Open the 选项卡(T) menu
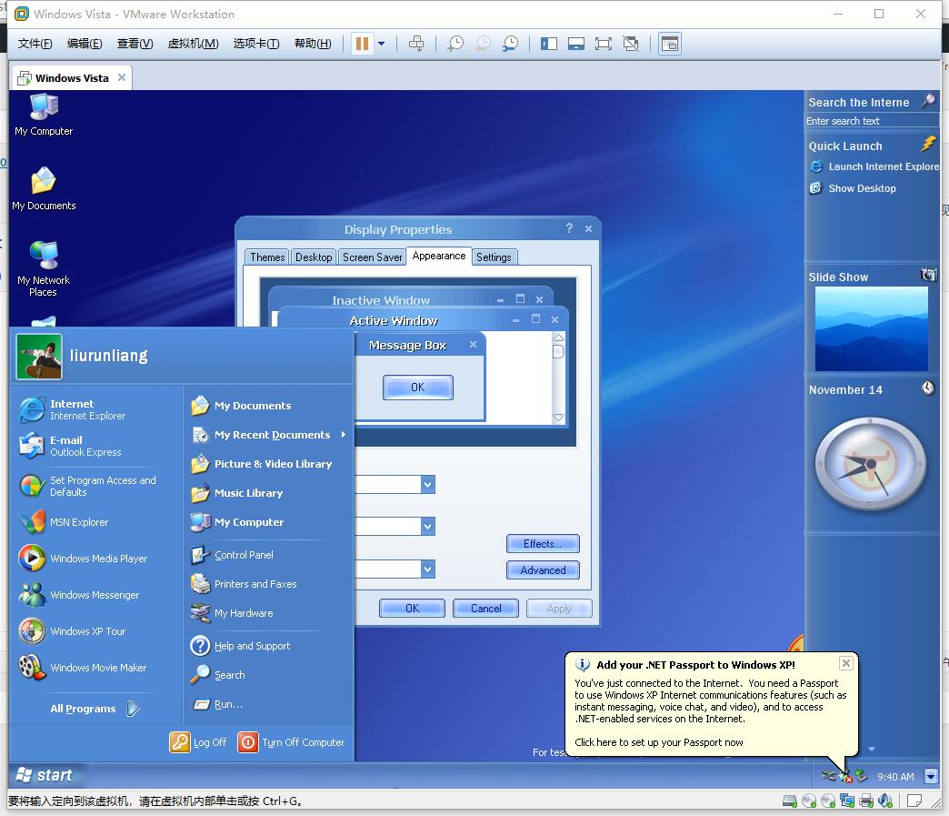 (256, 44)
